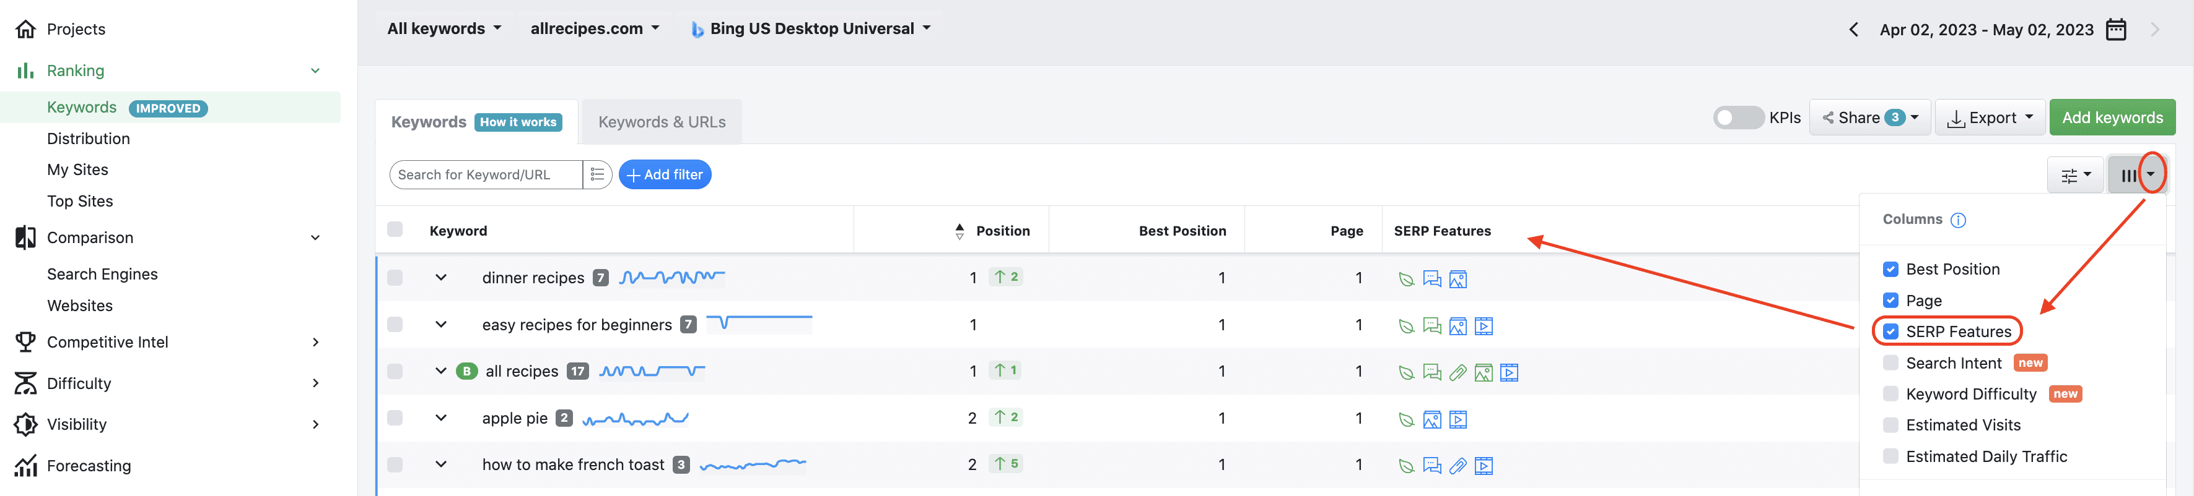2194x496 pixels.
Task: Click the Forecasting chart icon
Action: 25,465
